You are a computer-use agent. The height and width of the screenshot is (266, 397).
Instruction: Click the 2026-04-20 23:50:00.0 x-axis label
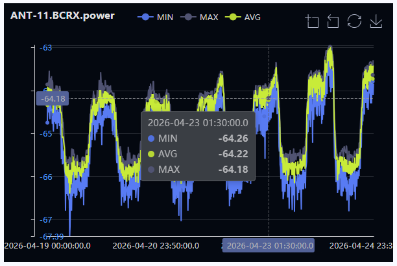(156, 246)
